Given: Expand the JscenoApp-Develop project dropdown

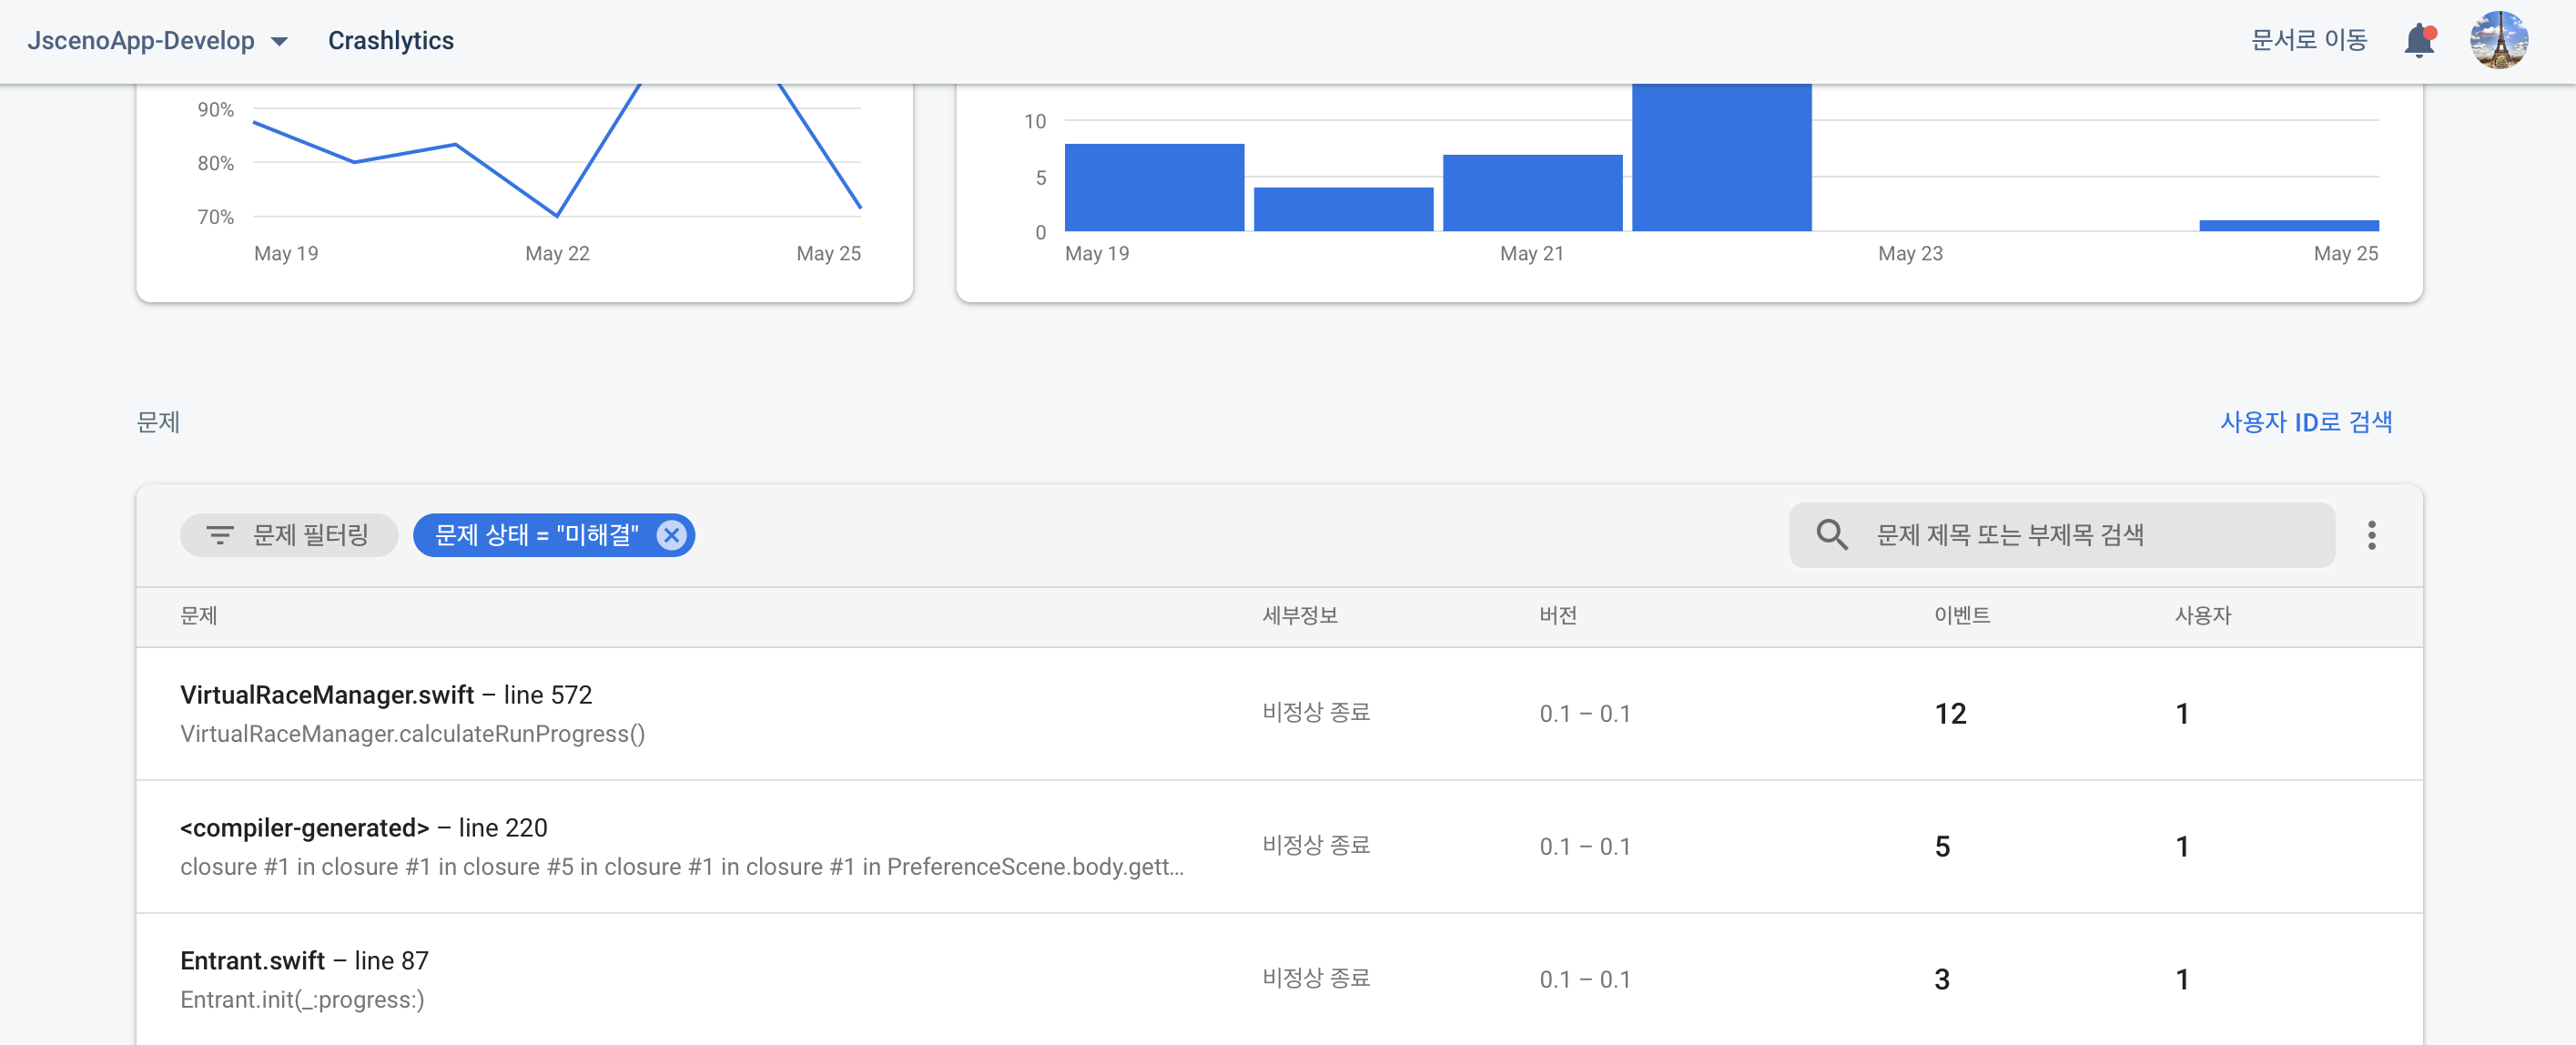Looking at the screenshot, I should pos(280,41).
